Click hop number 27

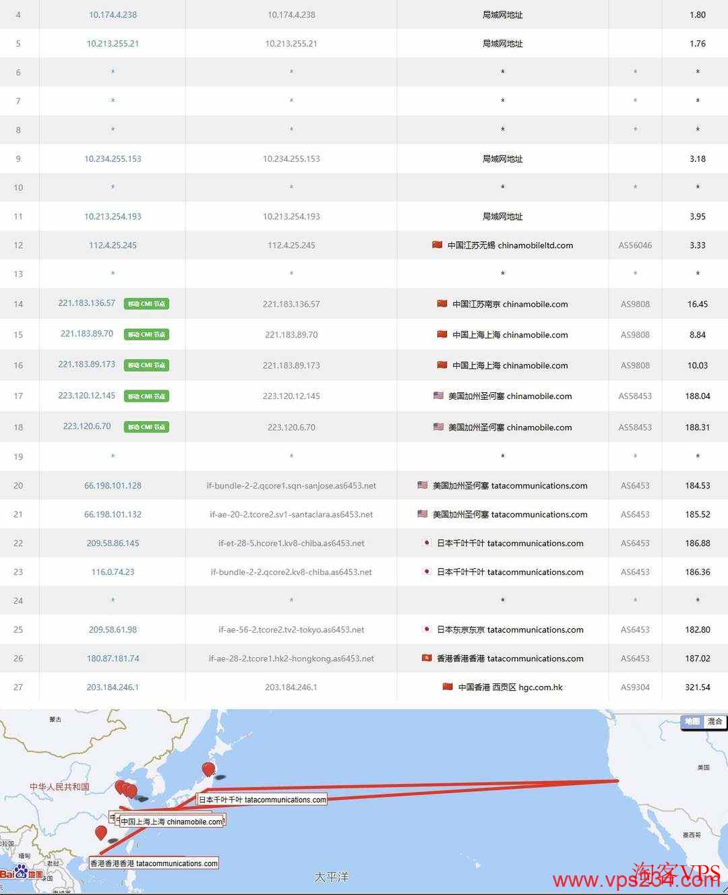click(x=18, y=687)
